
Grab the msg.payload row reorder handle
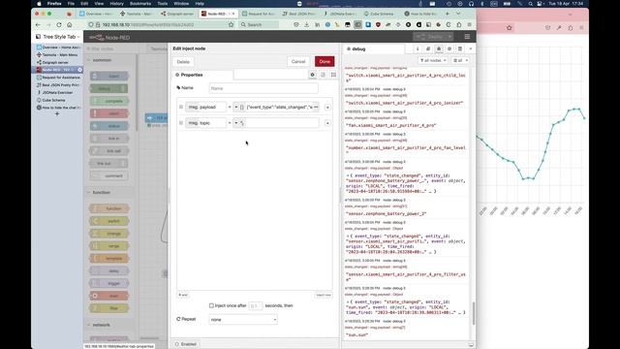click(181, 108)
